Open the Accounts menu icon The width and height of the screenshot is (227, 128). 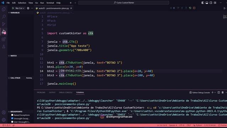(4, 112)
